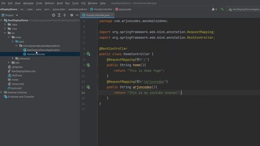Open the File menu

[x=3, y=3]
